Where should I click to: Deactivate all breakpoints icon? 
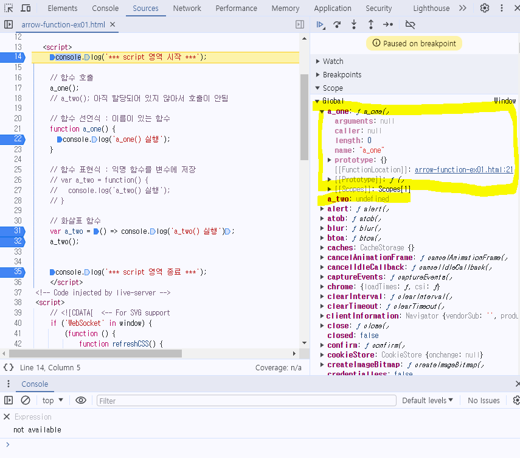pos(411,24)
